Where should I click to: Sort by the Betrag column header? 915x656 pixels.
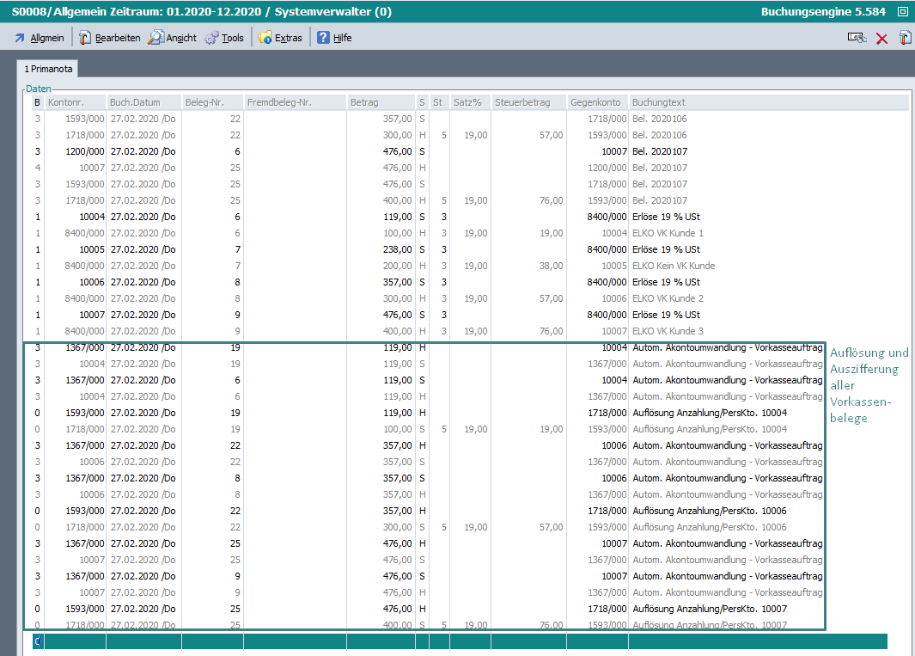[381, 103]
